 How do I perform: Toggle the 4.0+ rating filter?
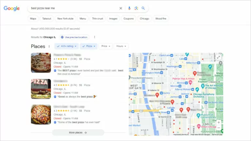tap(67, 46)
